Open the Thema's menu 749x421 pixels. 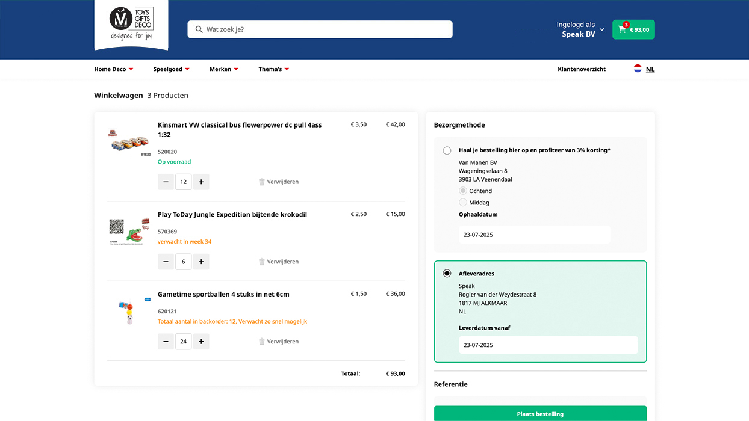tap(273, 69)
